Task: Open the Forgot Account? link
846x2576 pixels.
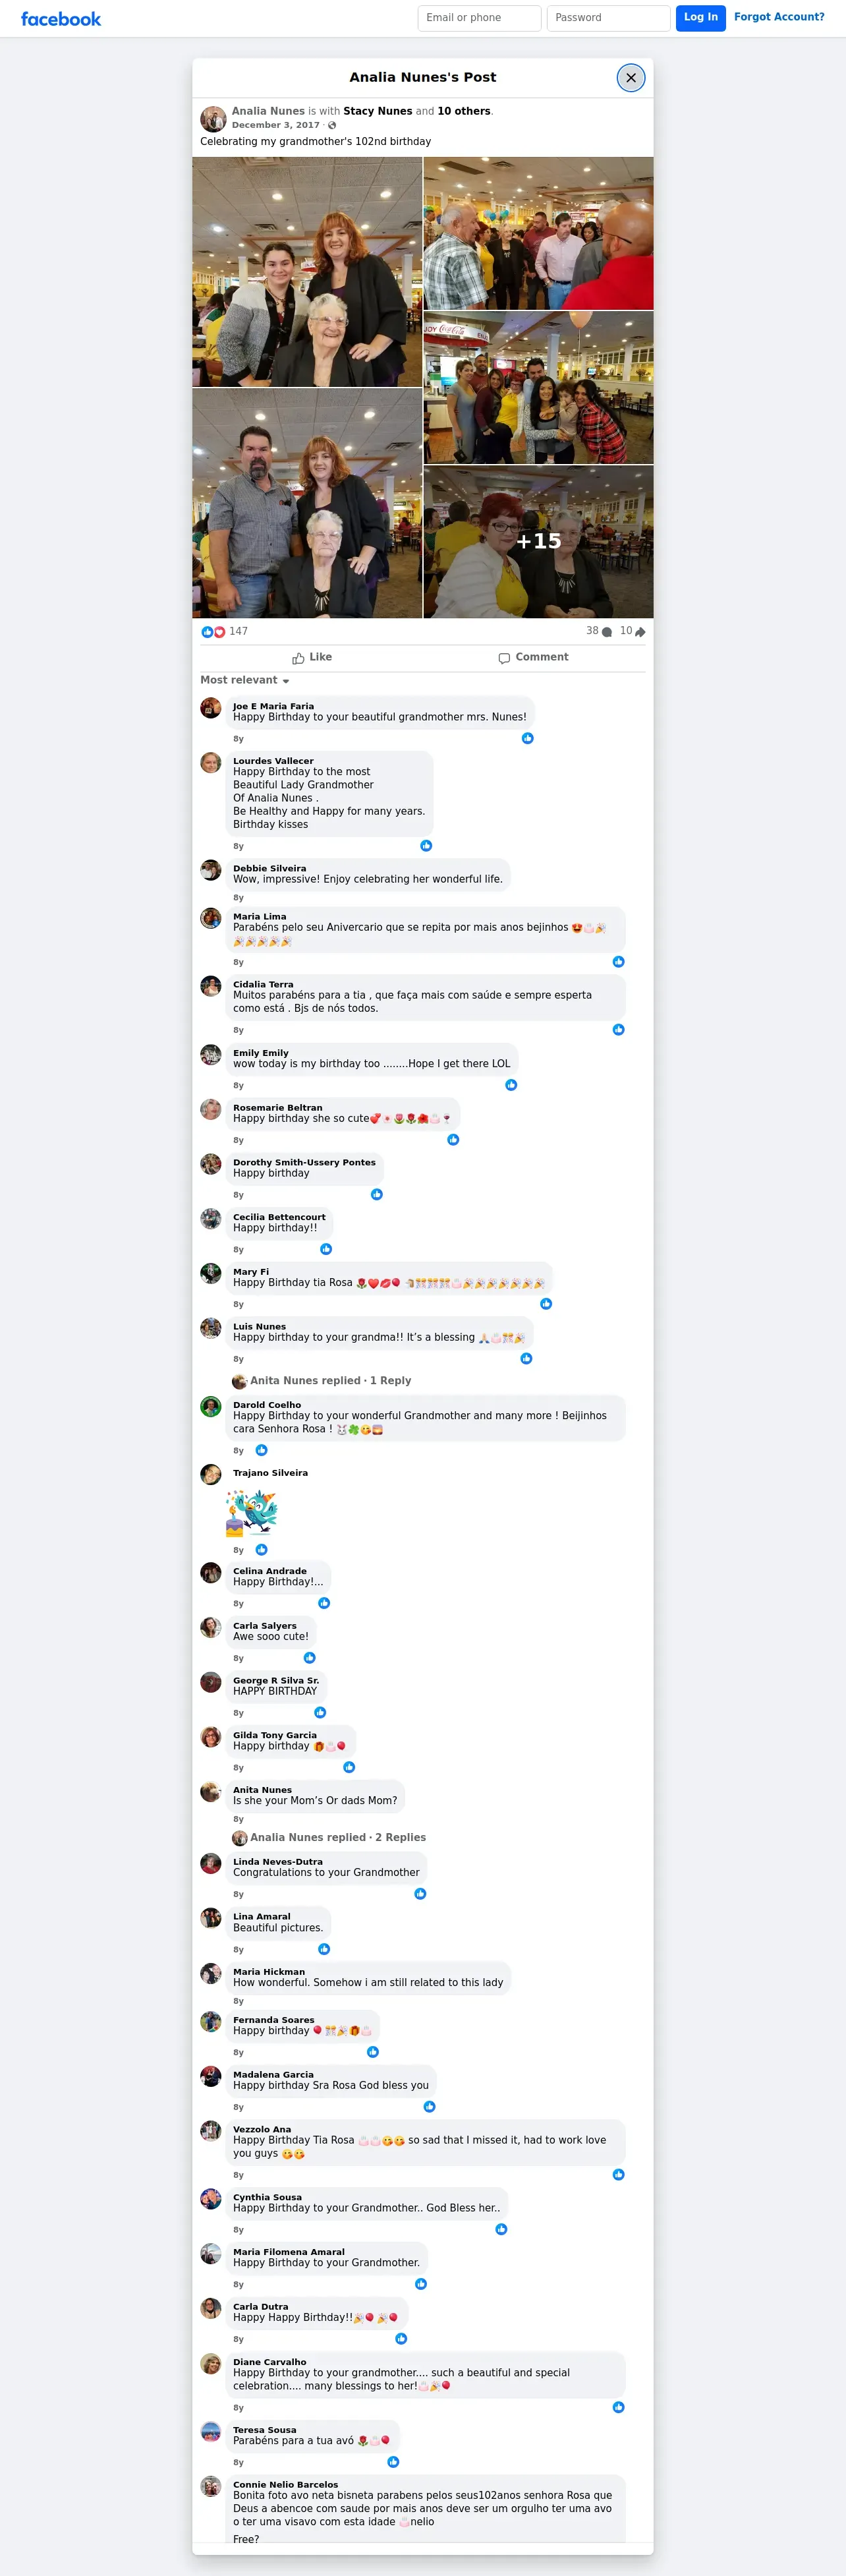Action: point(779,17)
